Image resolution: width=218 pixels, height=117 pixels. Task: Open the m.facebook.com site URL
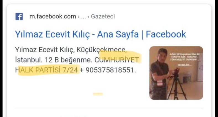[53, 17]
